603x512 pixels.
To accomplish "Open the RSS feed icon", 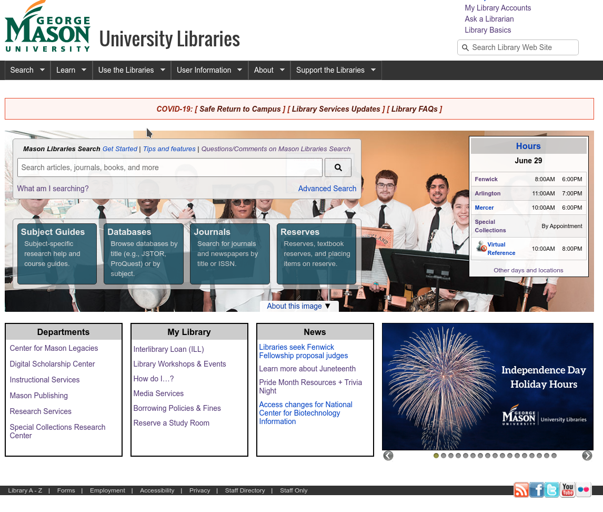I will (521, 490).
